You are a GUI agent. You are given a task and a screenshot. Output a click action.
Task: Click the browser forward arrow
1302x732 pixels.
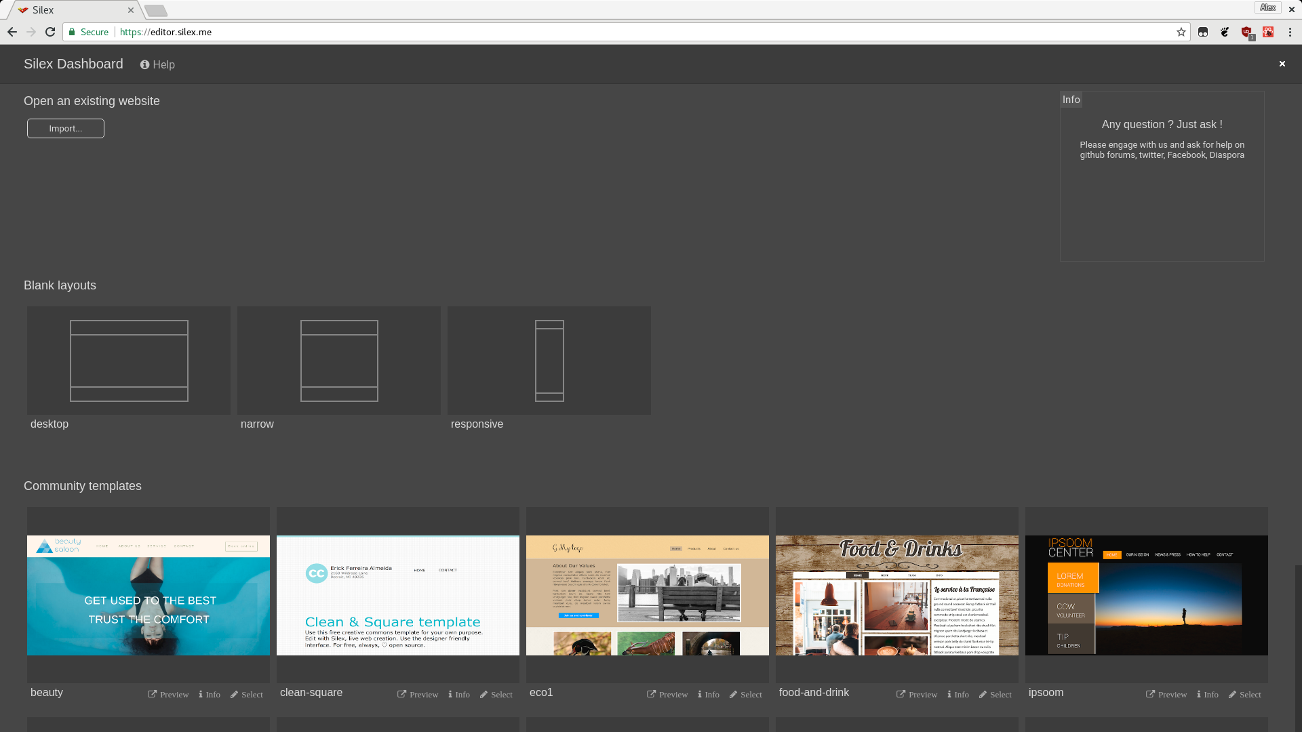(x=31, y=32)
